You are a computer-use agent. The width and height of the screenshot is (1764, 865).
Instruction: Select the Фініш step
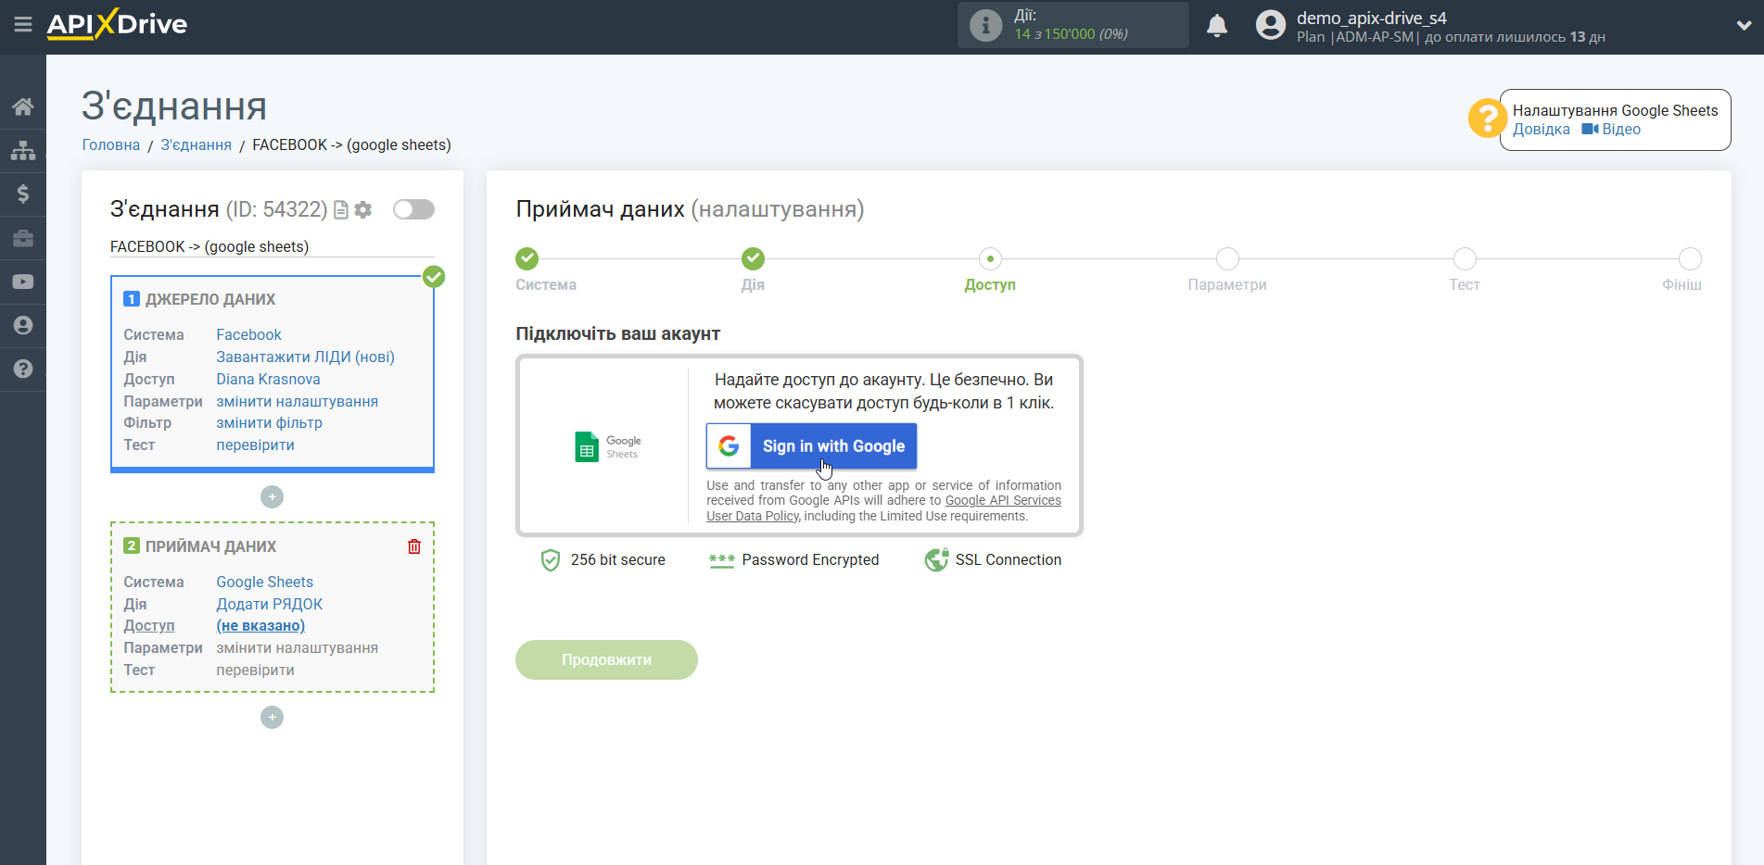tap(1690, 258)
